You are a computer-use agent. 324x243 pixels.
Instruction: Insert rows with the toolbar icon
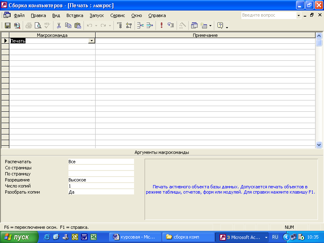coord(141,26)
